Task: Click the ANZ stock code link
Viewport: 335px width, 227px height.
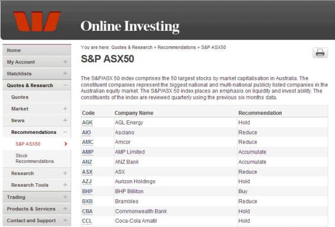Action: (x=87, y=162)
